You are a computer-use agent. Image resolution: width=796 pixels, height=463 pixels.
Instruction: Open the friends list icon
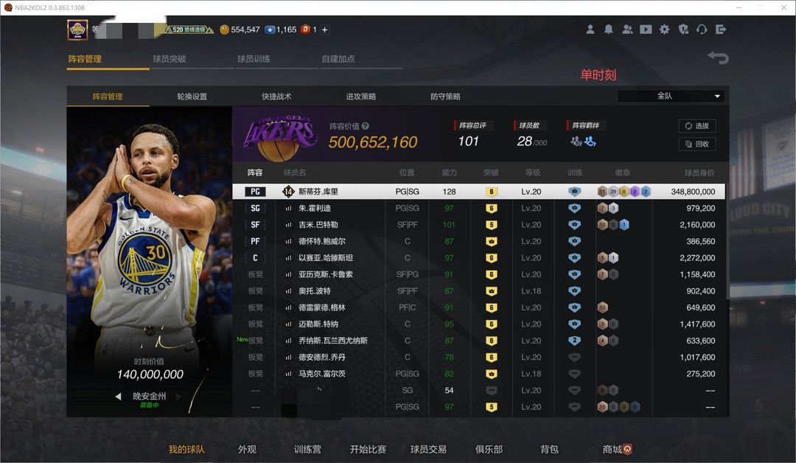coord(627,29)
